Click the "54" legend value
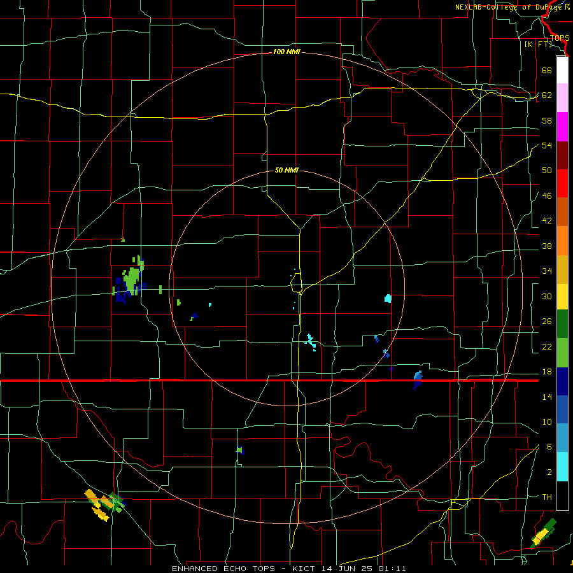 click(547, 145)
